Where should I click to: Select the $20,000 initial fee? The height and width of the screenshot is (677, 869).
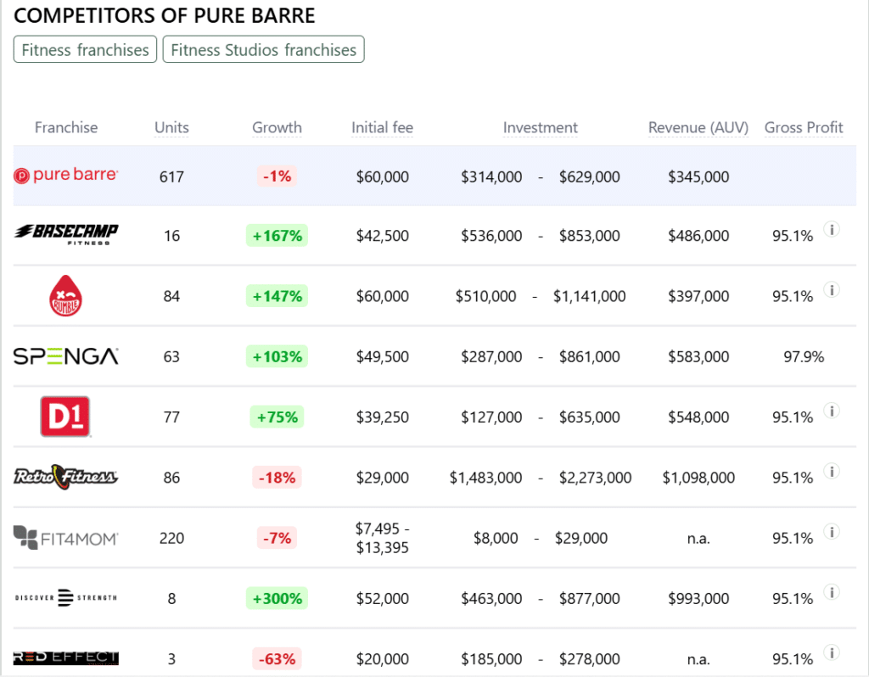383,658
